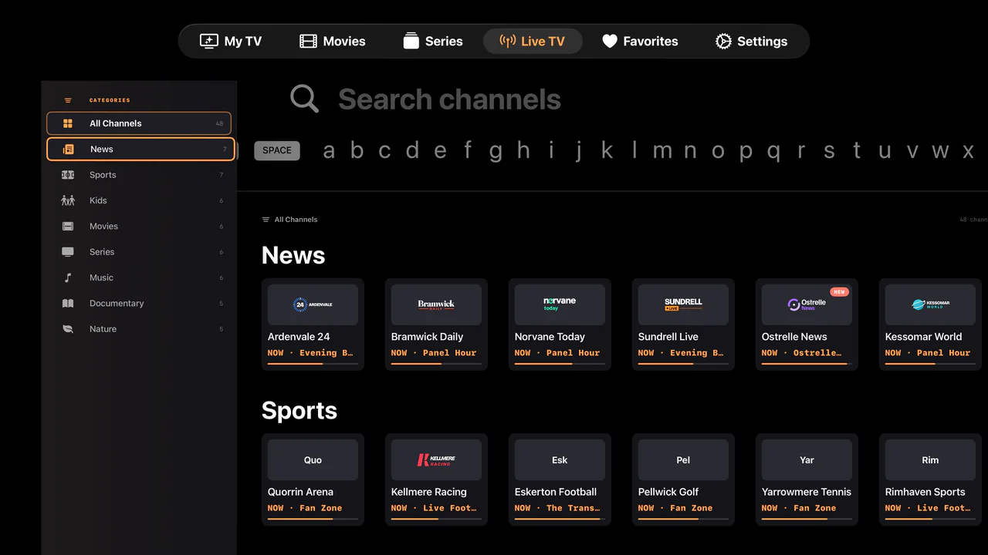Image resolution: width=988 pixels, height=555 pixels.
Task: Click the Series category screen icon
Action: [x=68, y=252]
